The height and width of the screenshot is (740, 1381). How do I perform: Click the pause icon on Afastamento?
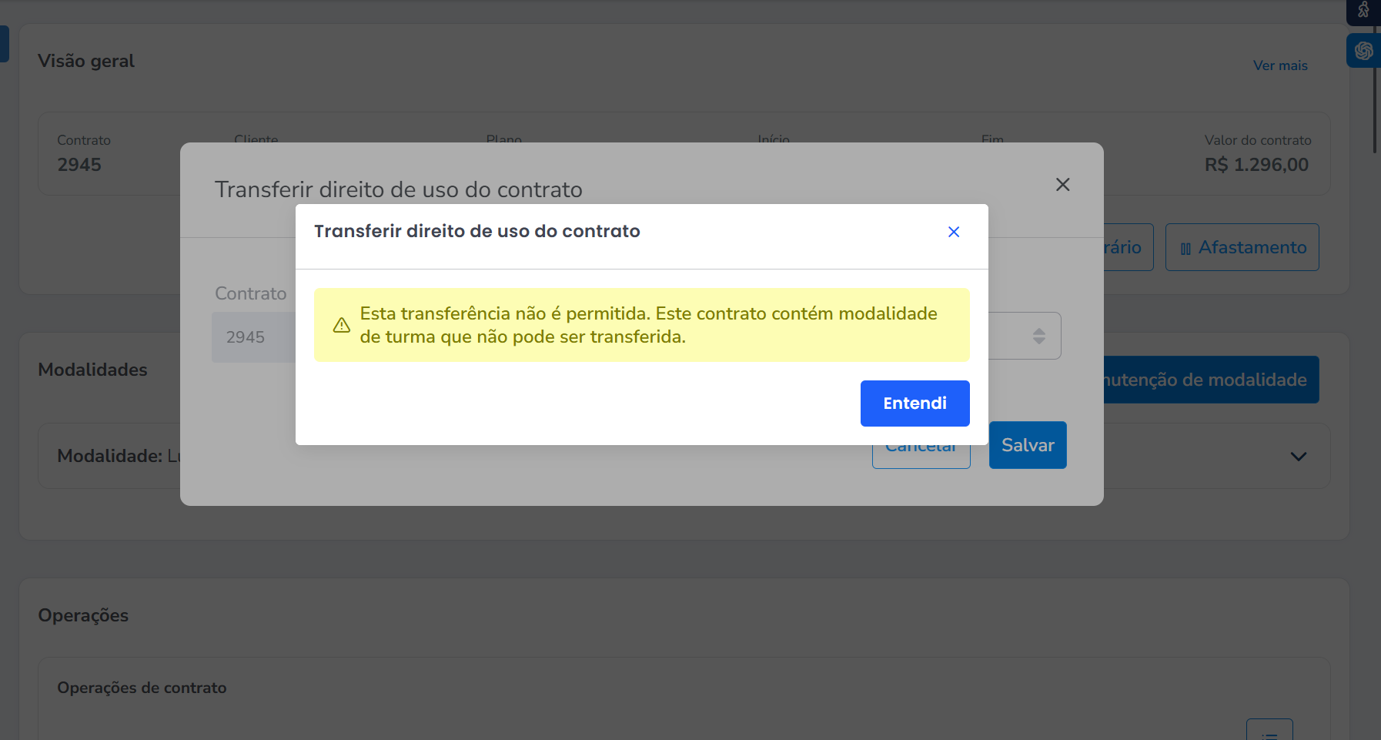pos(1185,249)
